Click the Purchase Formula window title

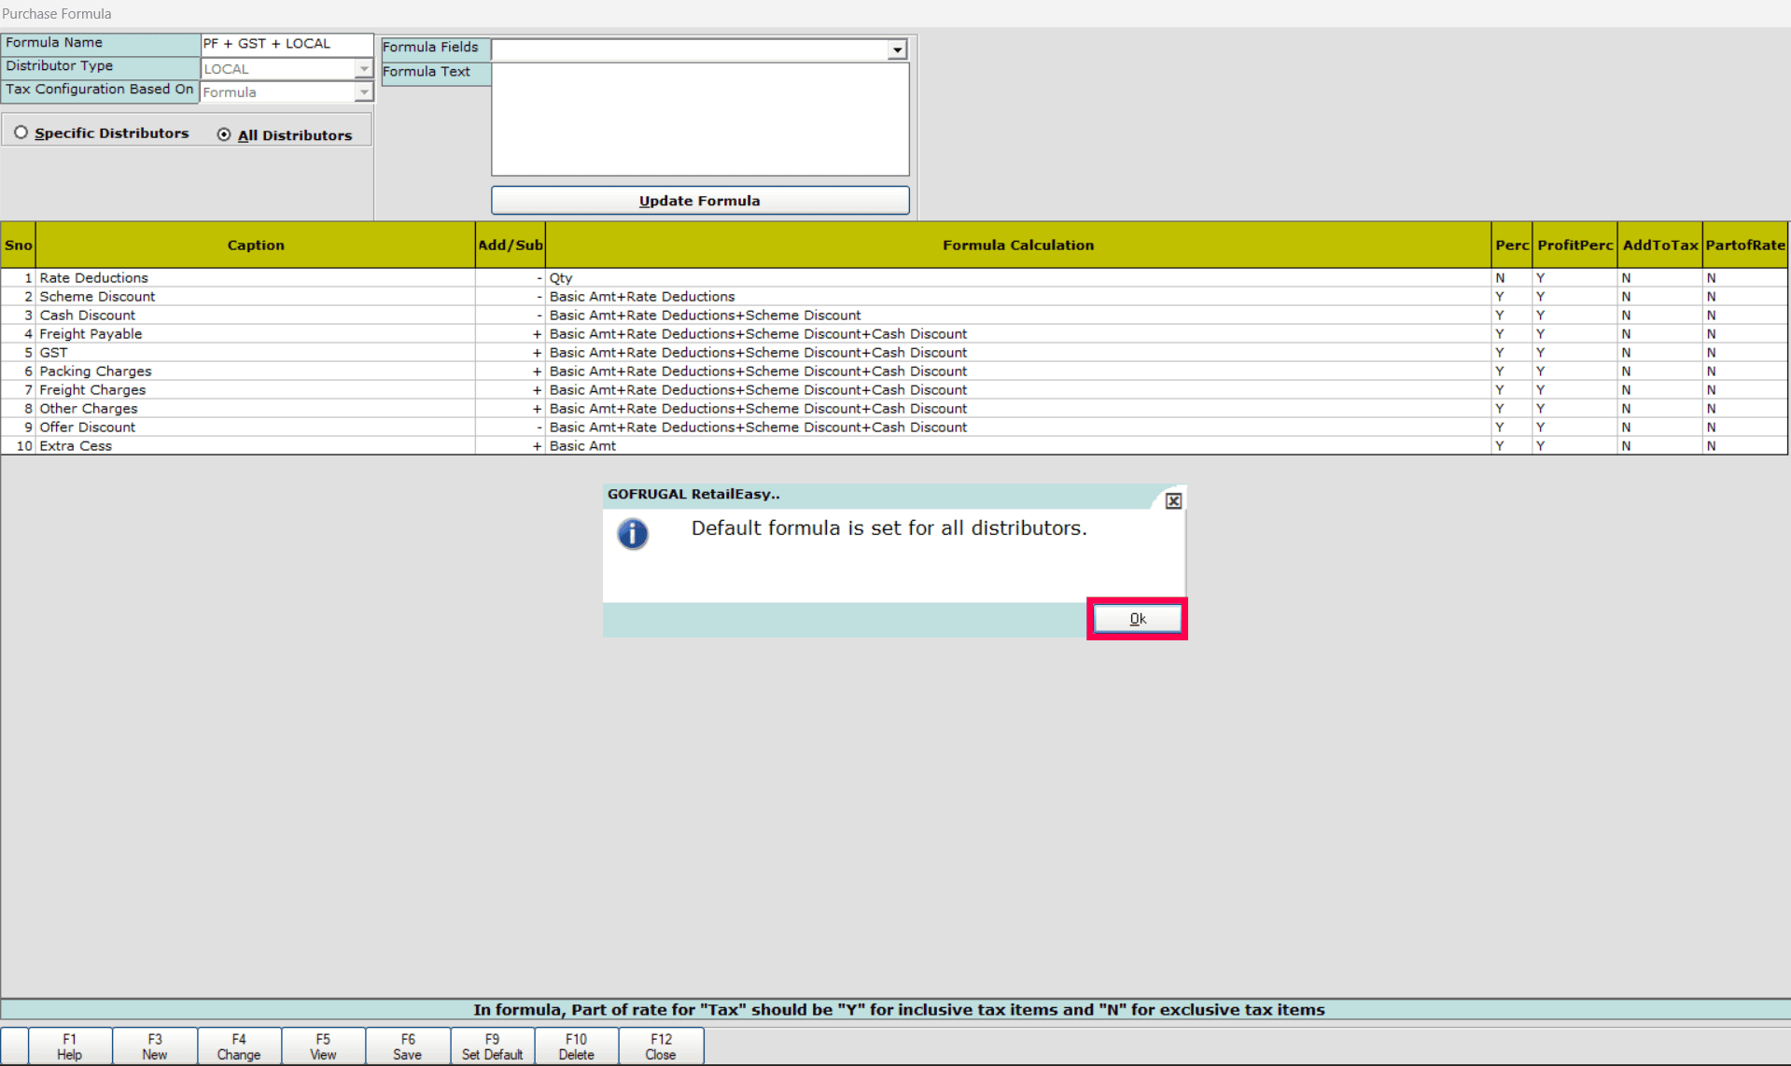tap(57, 14)
